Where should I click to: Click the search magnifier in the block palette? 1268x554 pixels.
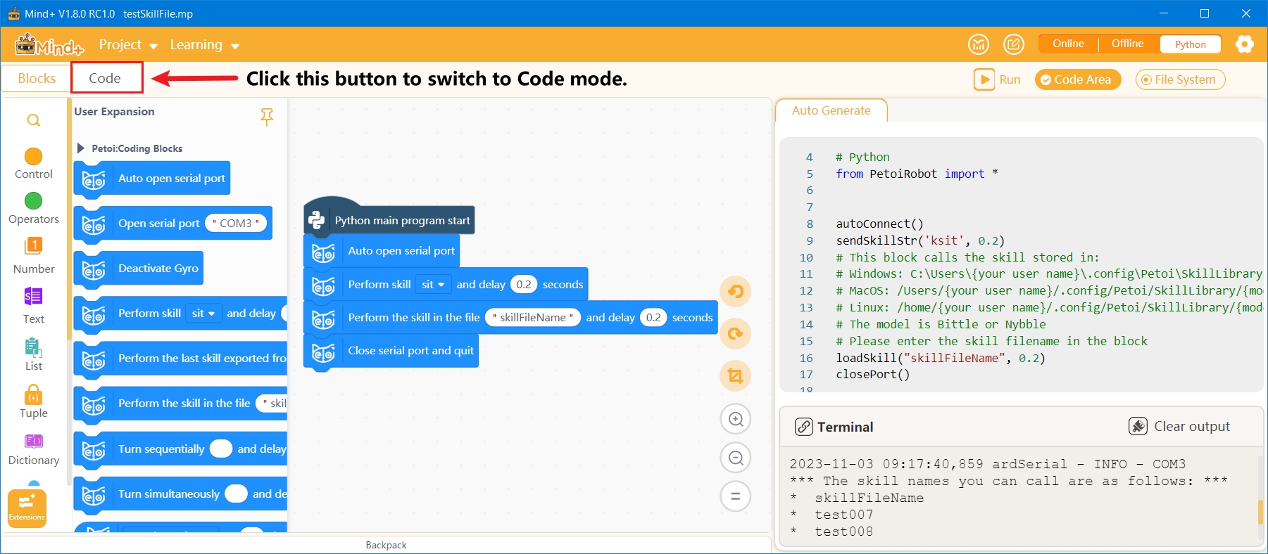point(33,120)
